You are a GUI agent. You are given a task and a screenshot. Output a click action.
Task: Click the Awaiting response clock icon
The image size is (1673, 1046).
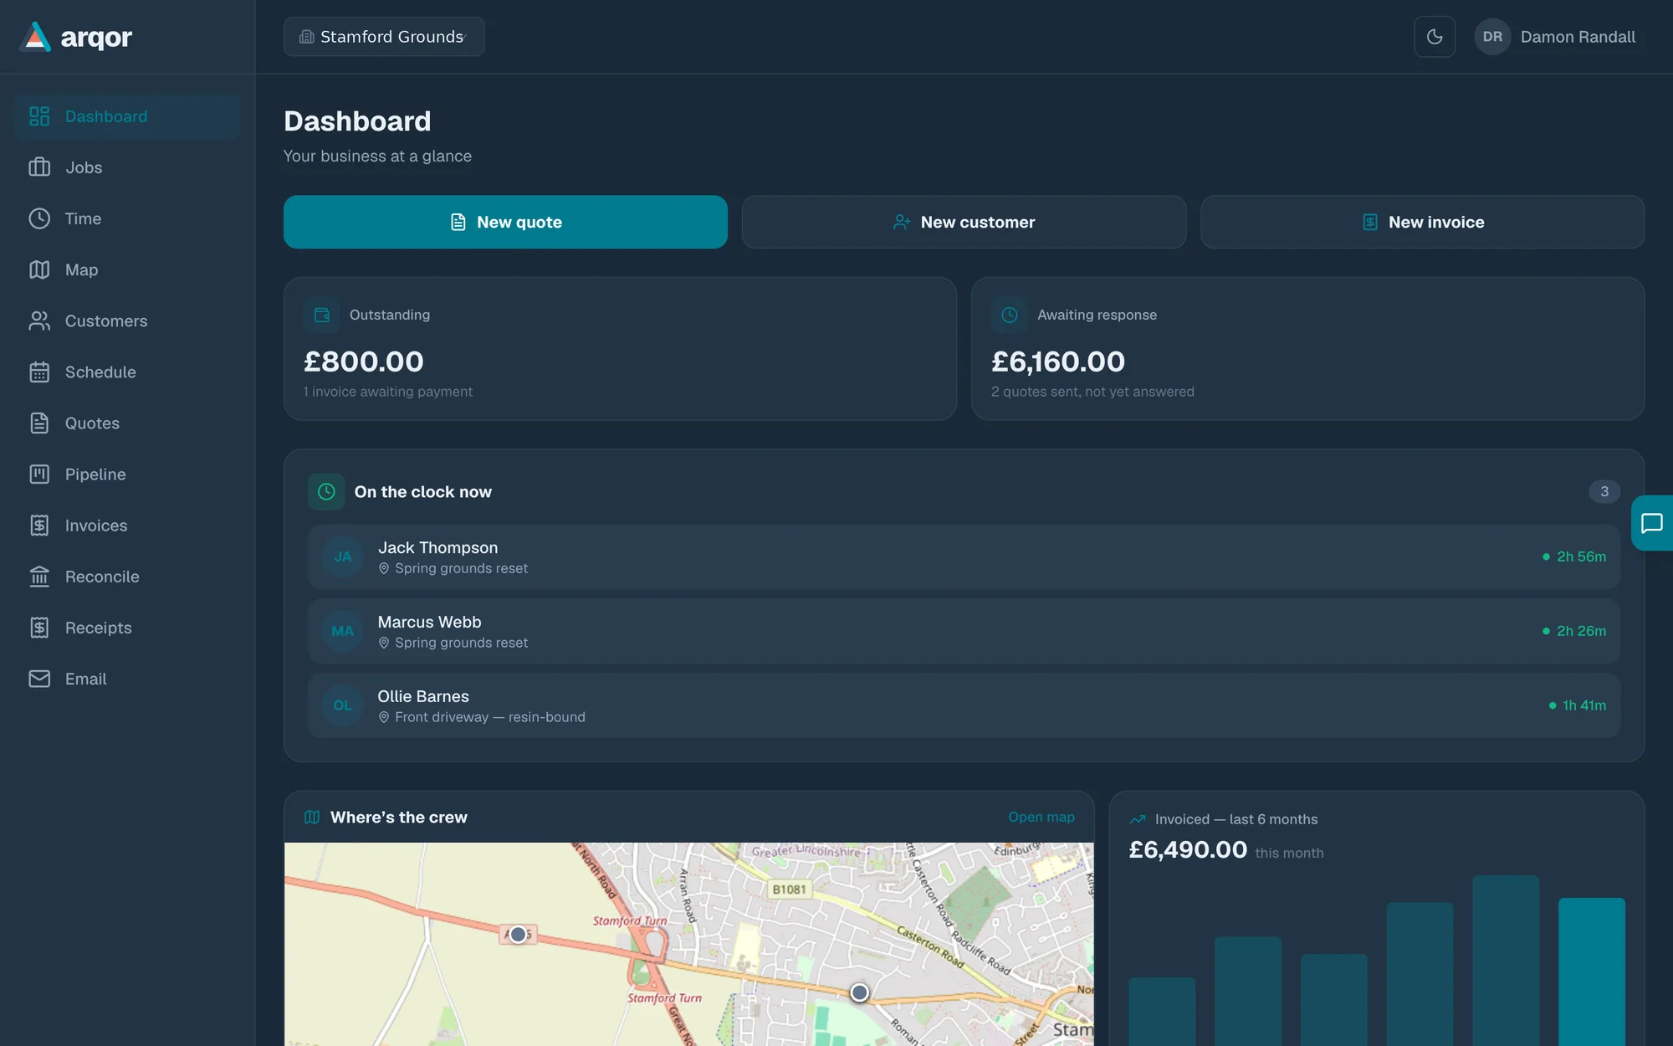coord(1010,315)
